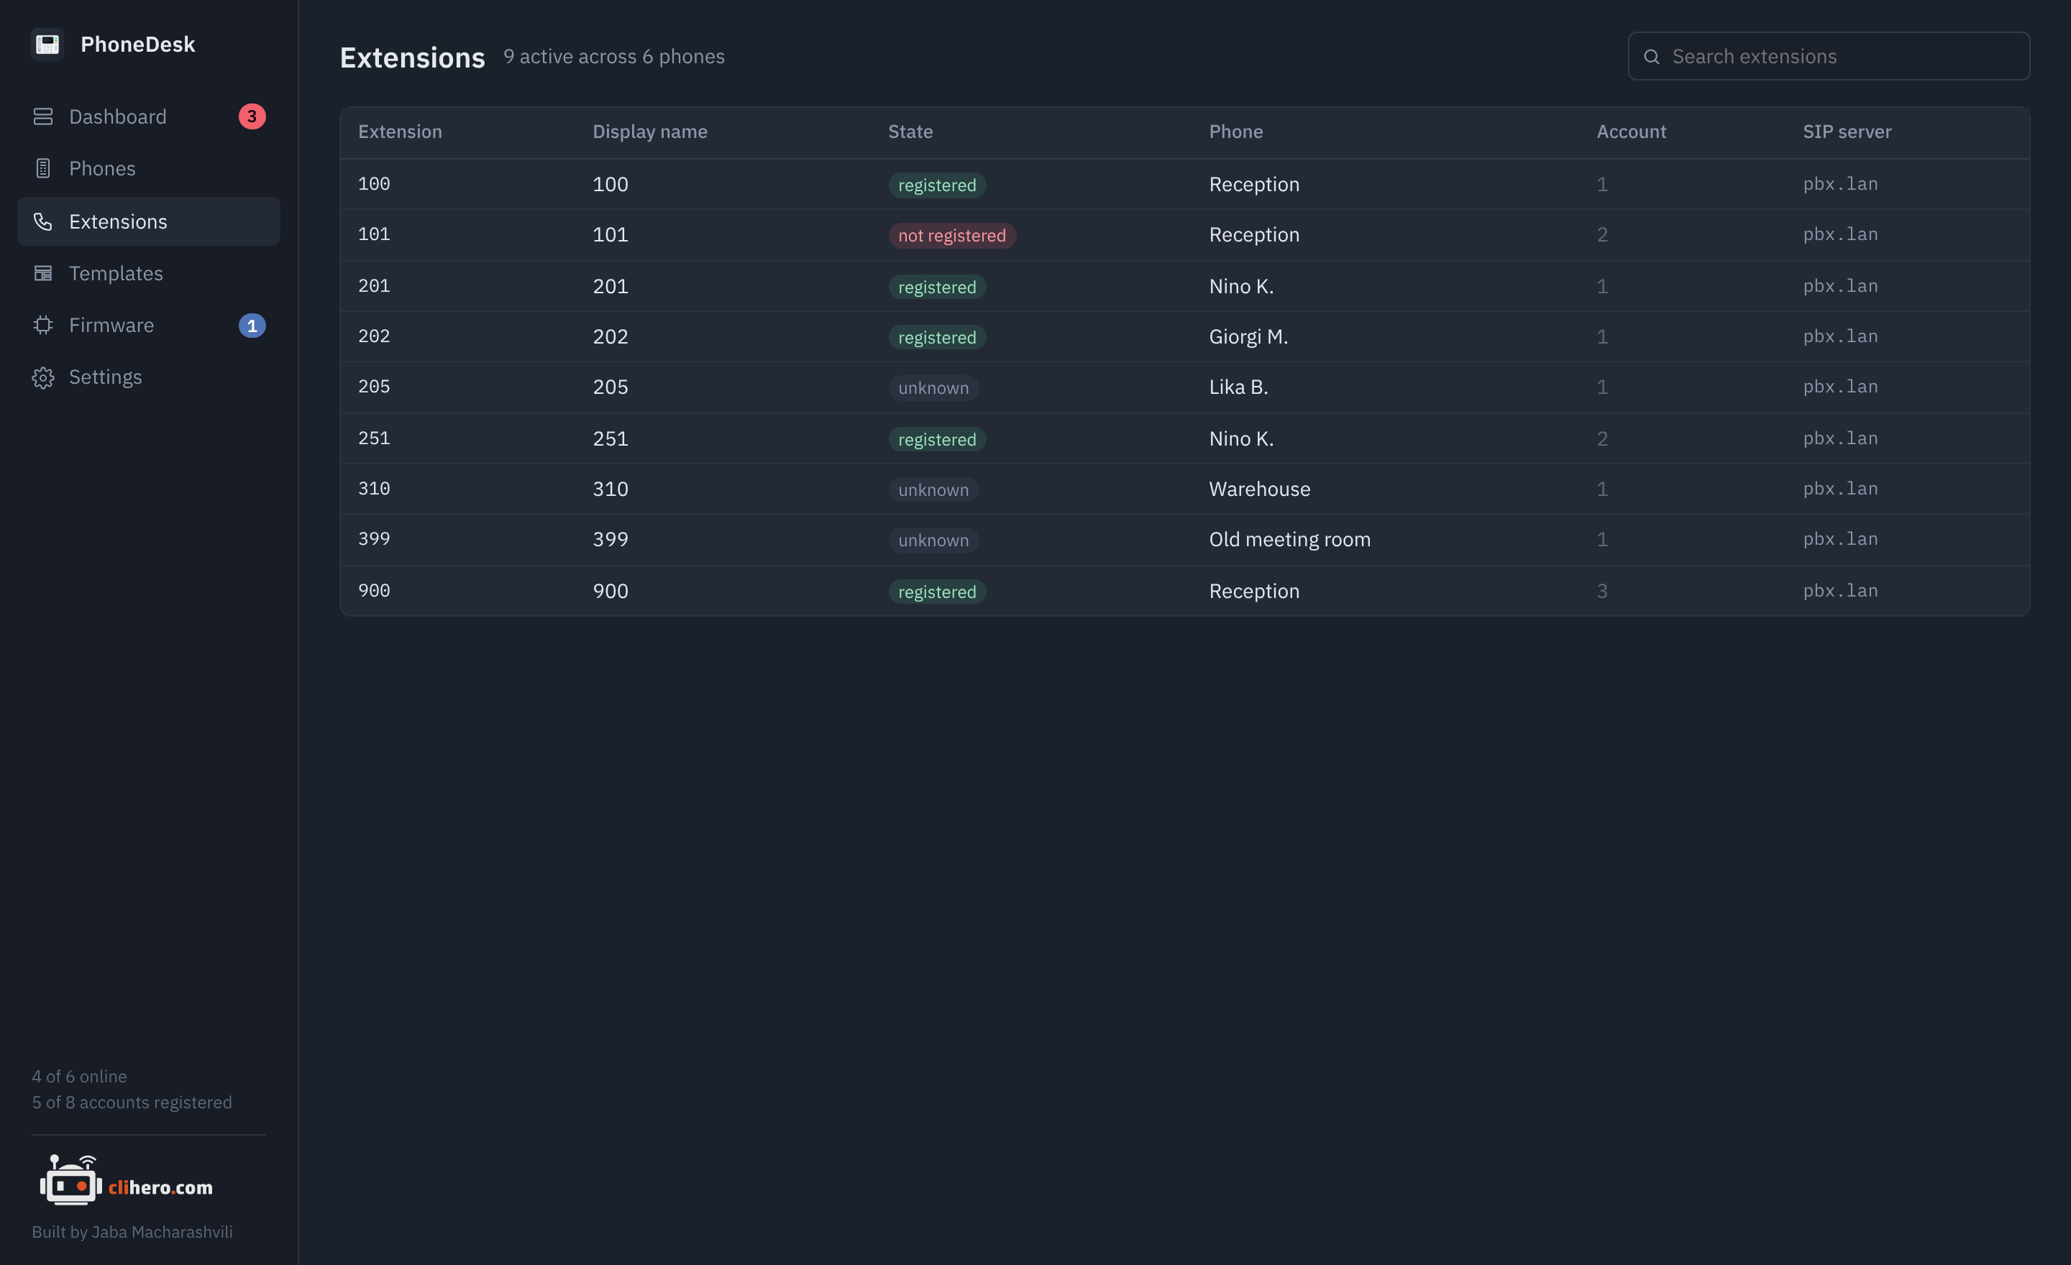Click the Lika B. phone cell
Viewport: 2071px width, 1265px height.
click(x=1238, y=387)
